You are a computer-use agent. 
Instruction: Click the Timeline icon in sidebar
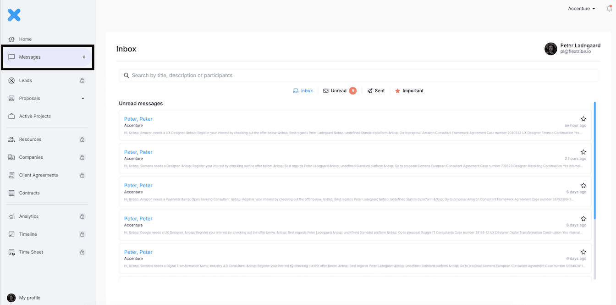[x=11, y=234]
